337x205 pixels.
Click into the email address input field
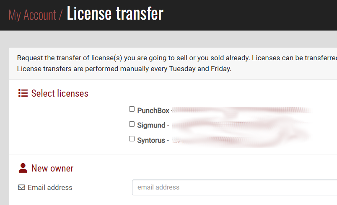pyautogui.click(x=234, y=187)
